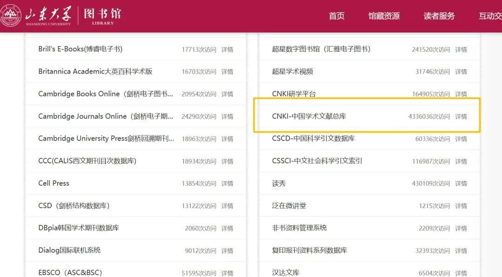
Task: Click the 116987次访问 count for CSSCI
Action: (x=431, y=161)
